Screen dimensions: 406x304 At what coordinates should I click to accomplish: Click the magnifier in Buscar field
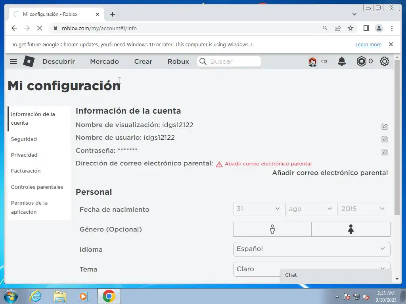click(x=203, y=61)
